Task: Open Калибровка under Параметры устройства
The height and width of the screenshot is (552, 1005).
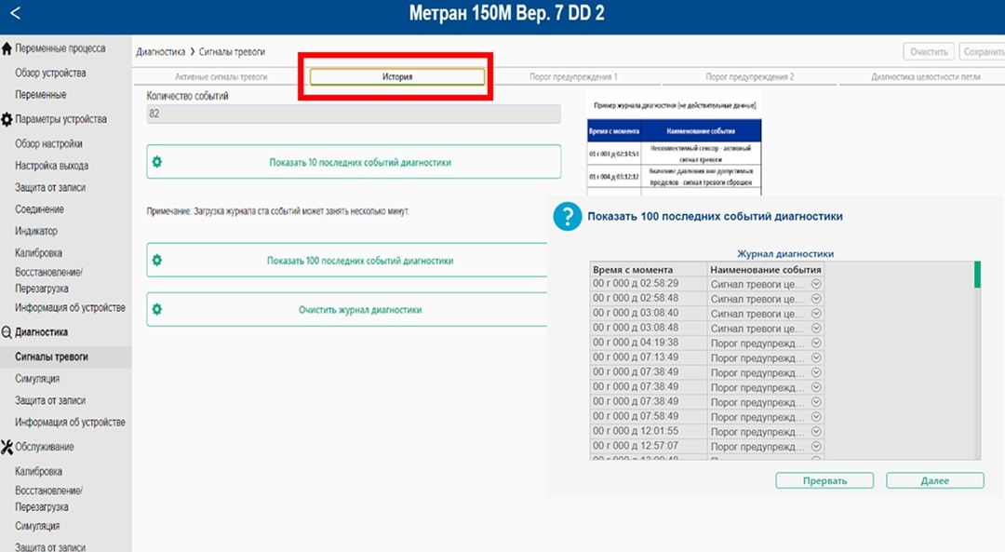Action: (x=38, y=252)
